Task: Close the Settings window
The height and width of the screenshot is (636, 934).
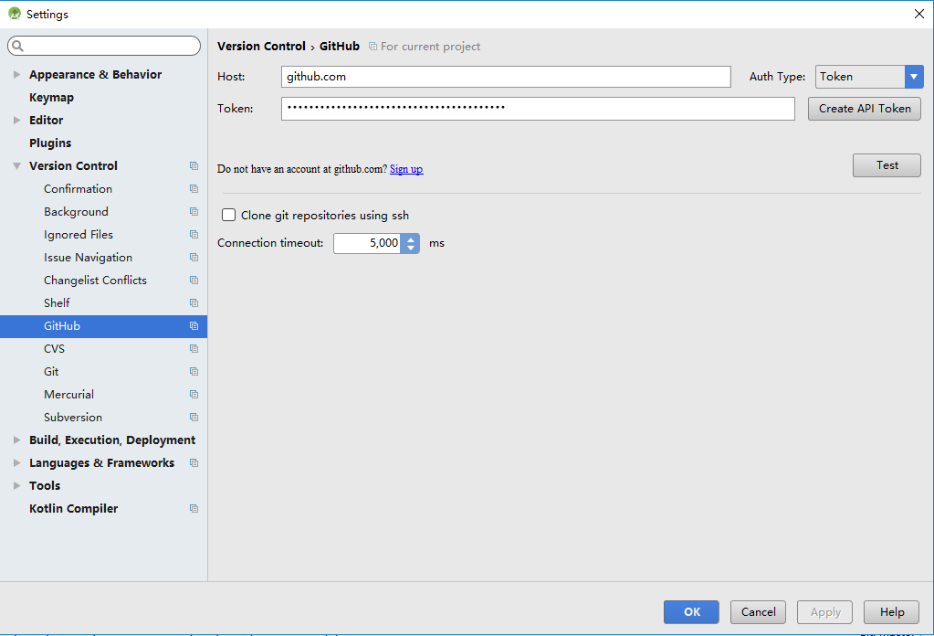Action: pos(919,14)
